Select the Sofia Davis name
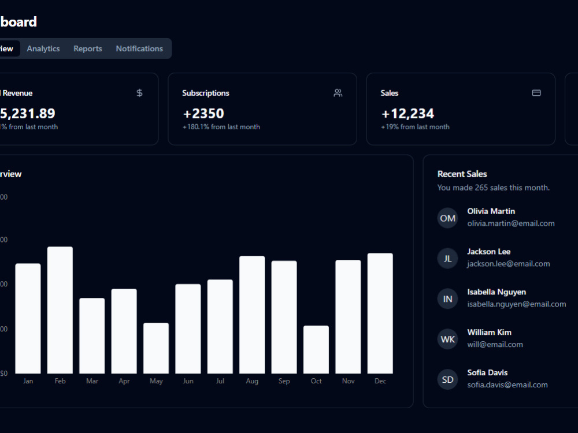This screenshot has height=433, width=578. pos(487,372)
